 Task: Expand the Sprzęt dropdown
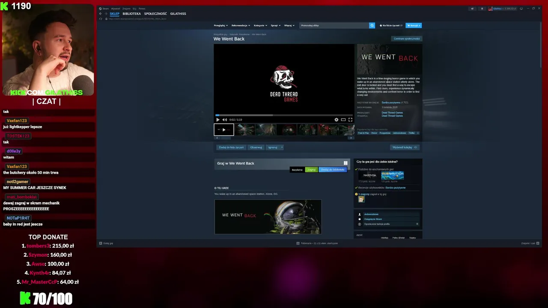[x=275, y=25]
